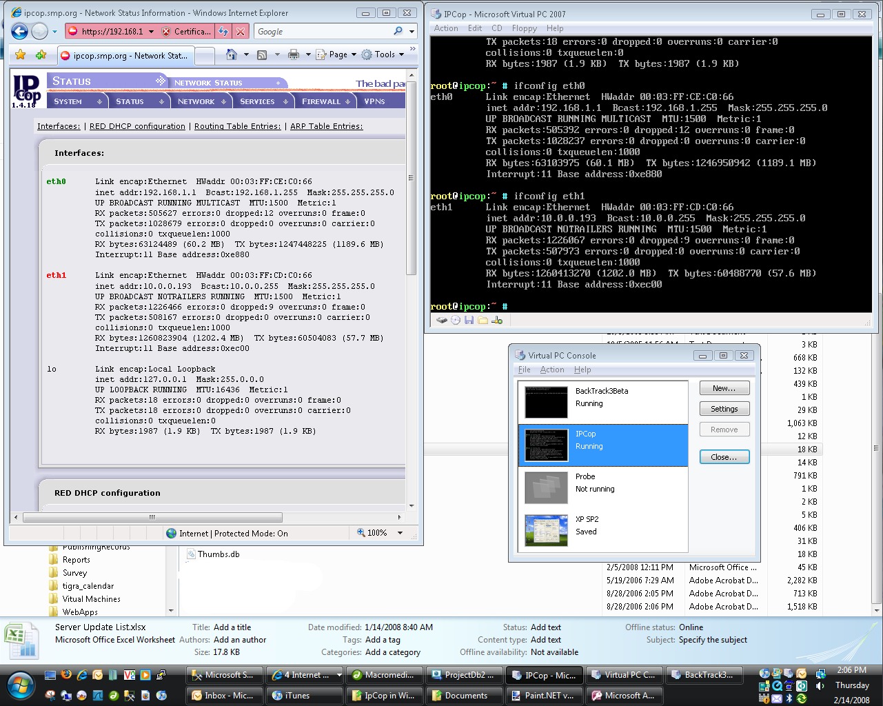Open the ARP Table Entries link
883x706 pixels.
(x=326, y=126)
